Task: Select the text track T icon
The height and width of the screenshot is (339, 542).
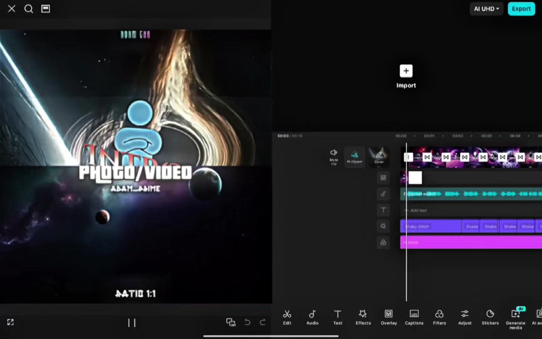Action: pyautogui.click(x=383, y=210)
